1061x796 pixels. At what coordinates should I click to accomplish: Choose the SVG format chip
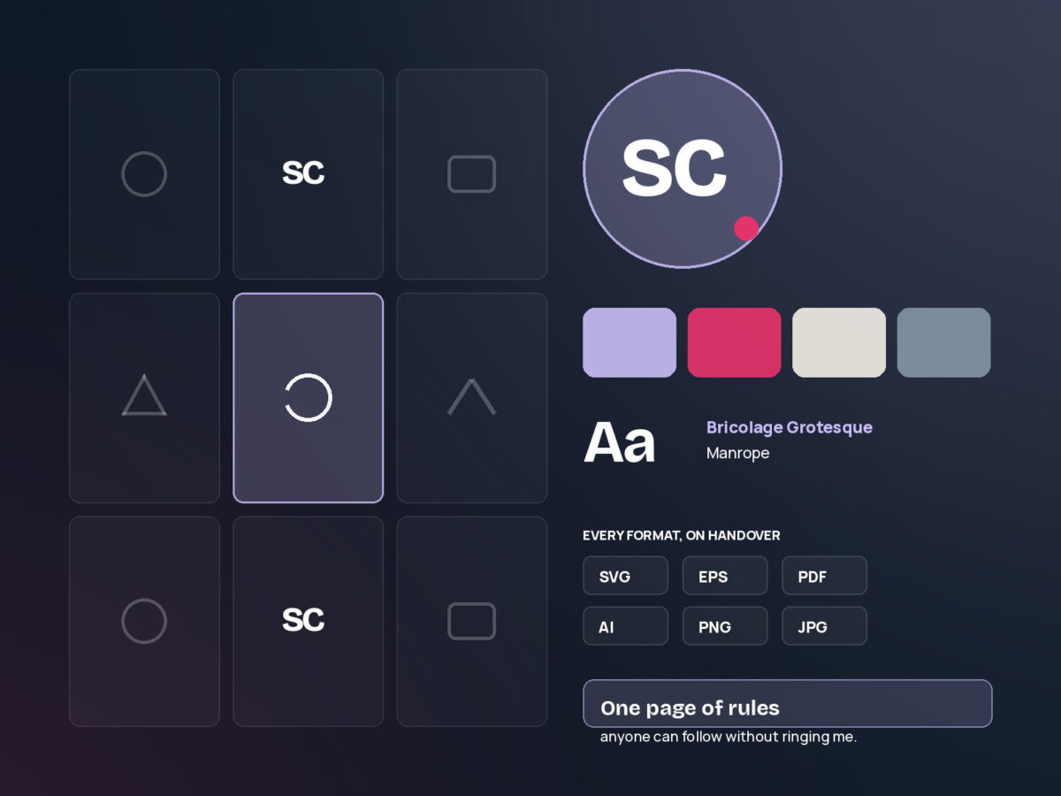tap(625, 576)
